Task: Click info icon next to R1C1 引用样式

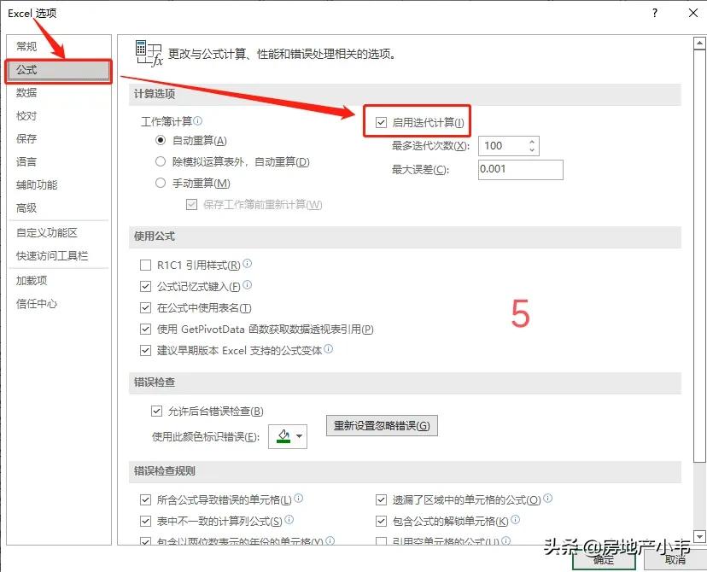Action: pos(247,264)
